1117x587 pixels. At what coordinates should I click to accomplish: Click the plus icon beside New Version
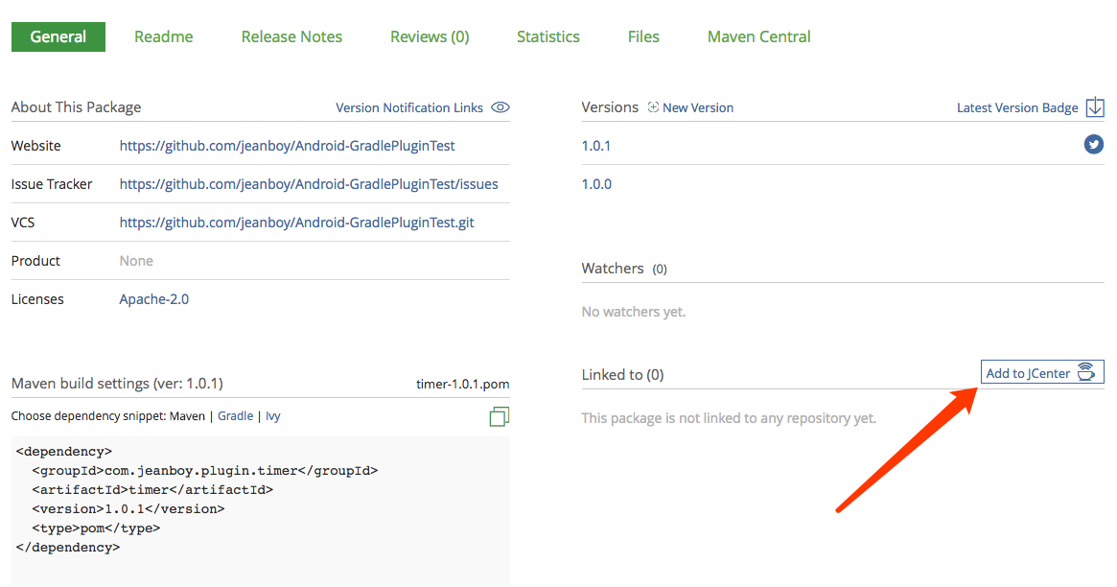pyautogui.click(x=653, y=107)
